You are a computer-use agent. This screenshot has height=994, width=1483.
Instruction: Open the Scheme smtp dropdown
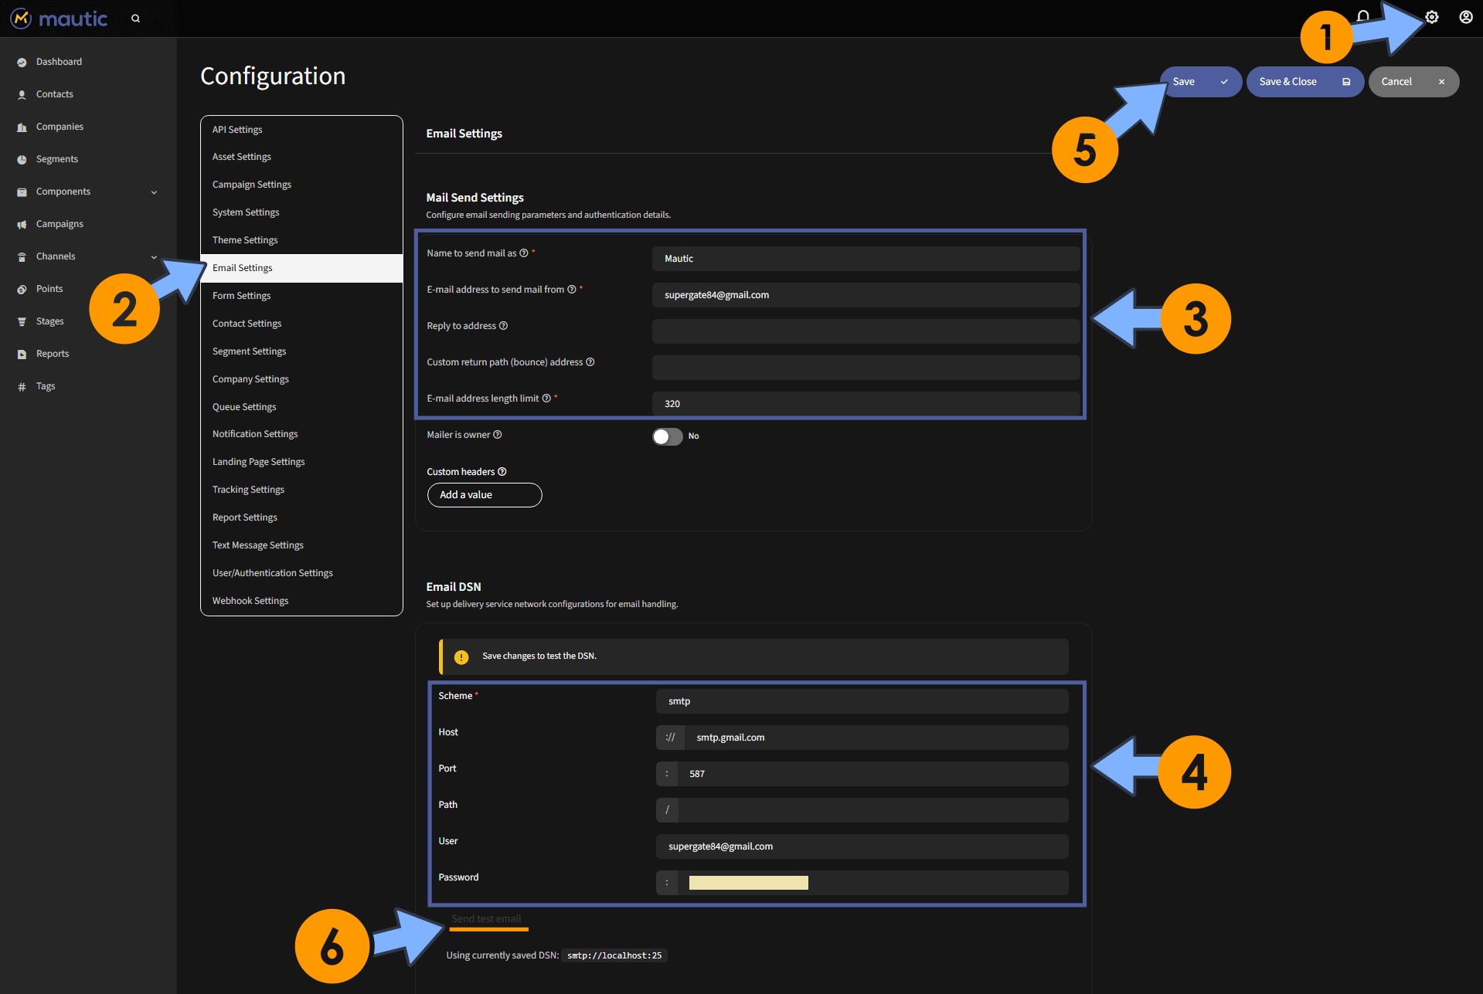pyautogui.click(x=862, y=701)
